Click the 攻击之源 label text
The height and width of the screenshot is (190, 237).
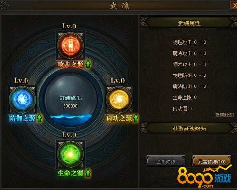(x=71, y=65)
